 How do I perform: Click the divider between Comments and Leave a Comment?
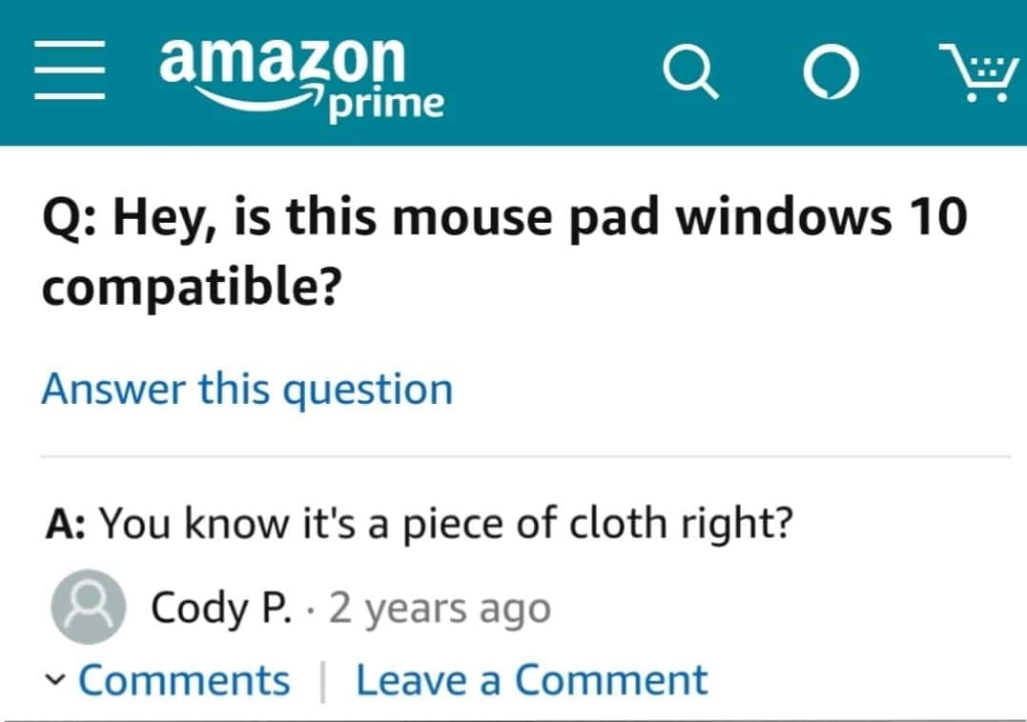(323, 682)
